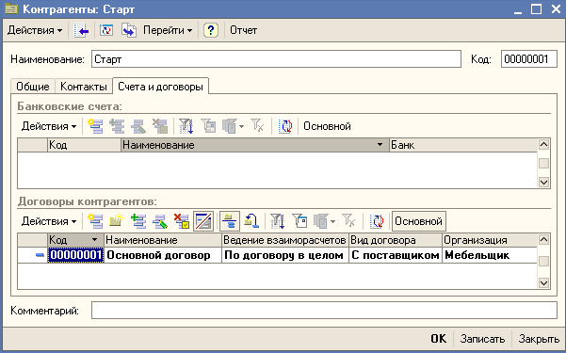Click the filter history icon in contracts toolbar
566x353 pixels.
(x=320, y=221)
